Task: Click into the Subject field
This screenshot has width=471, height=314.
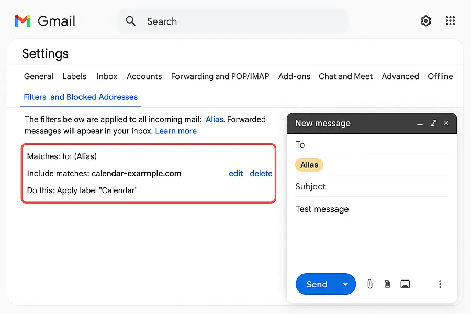Action: pyautogui.click(x=372, y=187)
